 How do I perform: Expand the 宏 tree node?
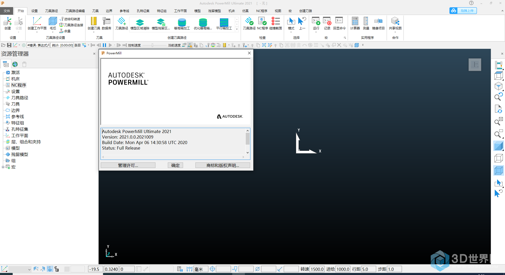click(x=3, y=167)
